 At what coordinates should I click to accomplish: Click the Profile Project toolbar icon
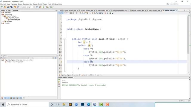coord(51,7)
